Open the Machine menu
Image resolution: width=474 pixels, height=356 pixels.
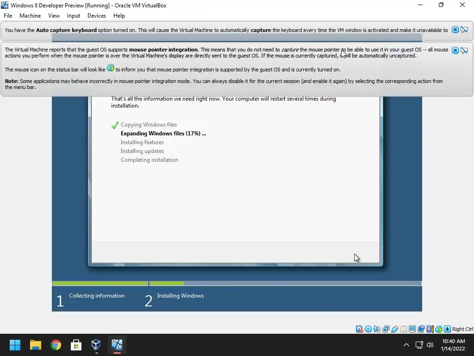click(x=30, y=16)
